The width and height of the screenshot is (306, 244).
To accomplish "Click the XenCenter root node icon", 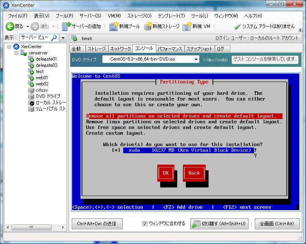I will pyautogui.click(x=16, y=47).
